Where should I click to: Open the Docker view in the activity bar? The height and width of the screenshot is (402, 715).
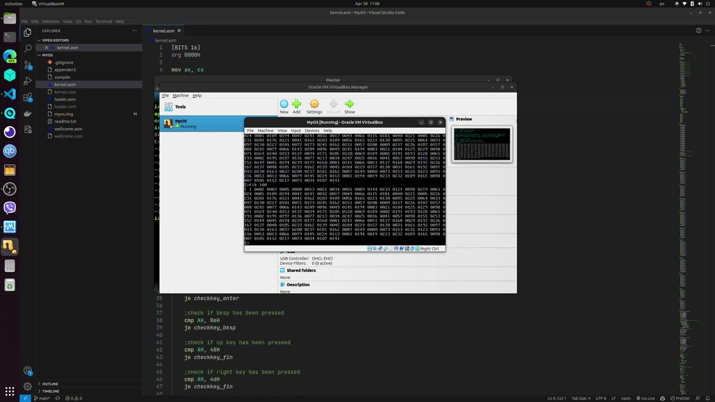pyautogui.click(x=27, y=113)
